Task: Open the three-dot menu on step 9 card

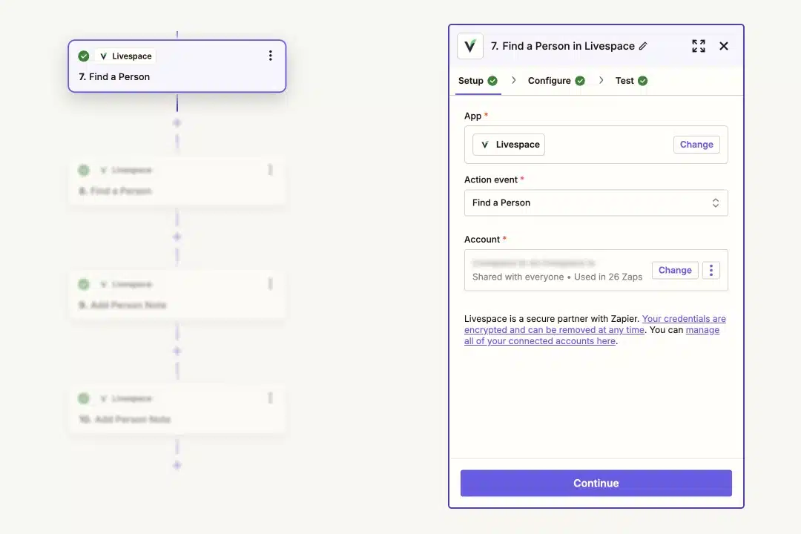Action: pyautogui.click(x=270, y=283)
